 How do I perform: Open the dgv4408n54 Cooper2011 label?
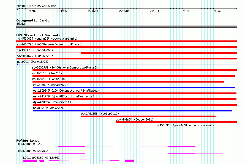click(52, 102)
